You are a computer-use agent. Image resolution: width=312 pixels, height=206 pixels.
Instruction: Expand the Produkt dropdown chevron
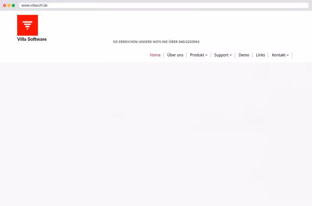coord(206,55)
